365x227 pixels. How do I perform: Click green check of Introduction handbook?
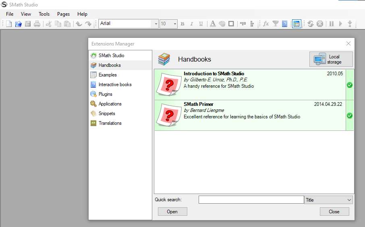[350, 85]
